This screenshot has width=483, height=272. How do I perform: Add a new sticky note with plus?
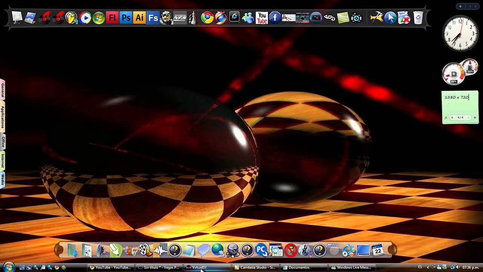click(x=475, y=117)
